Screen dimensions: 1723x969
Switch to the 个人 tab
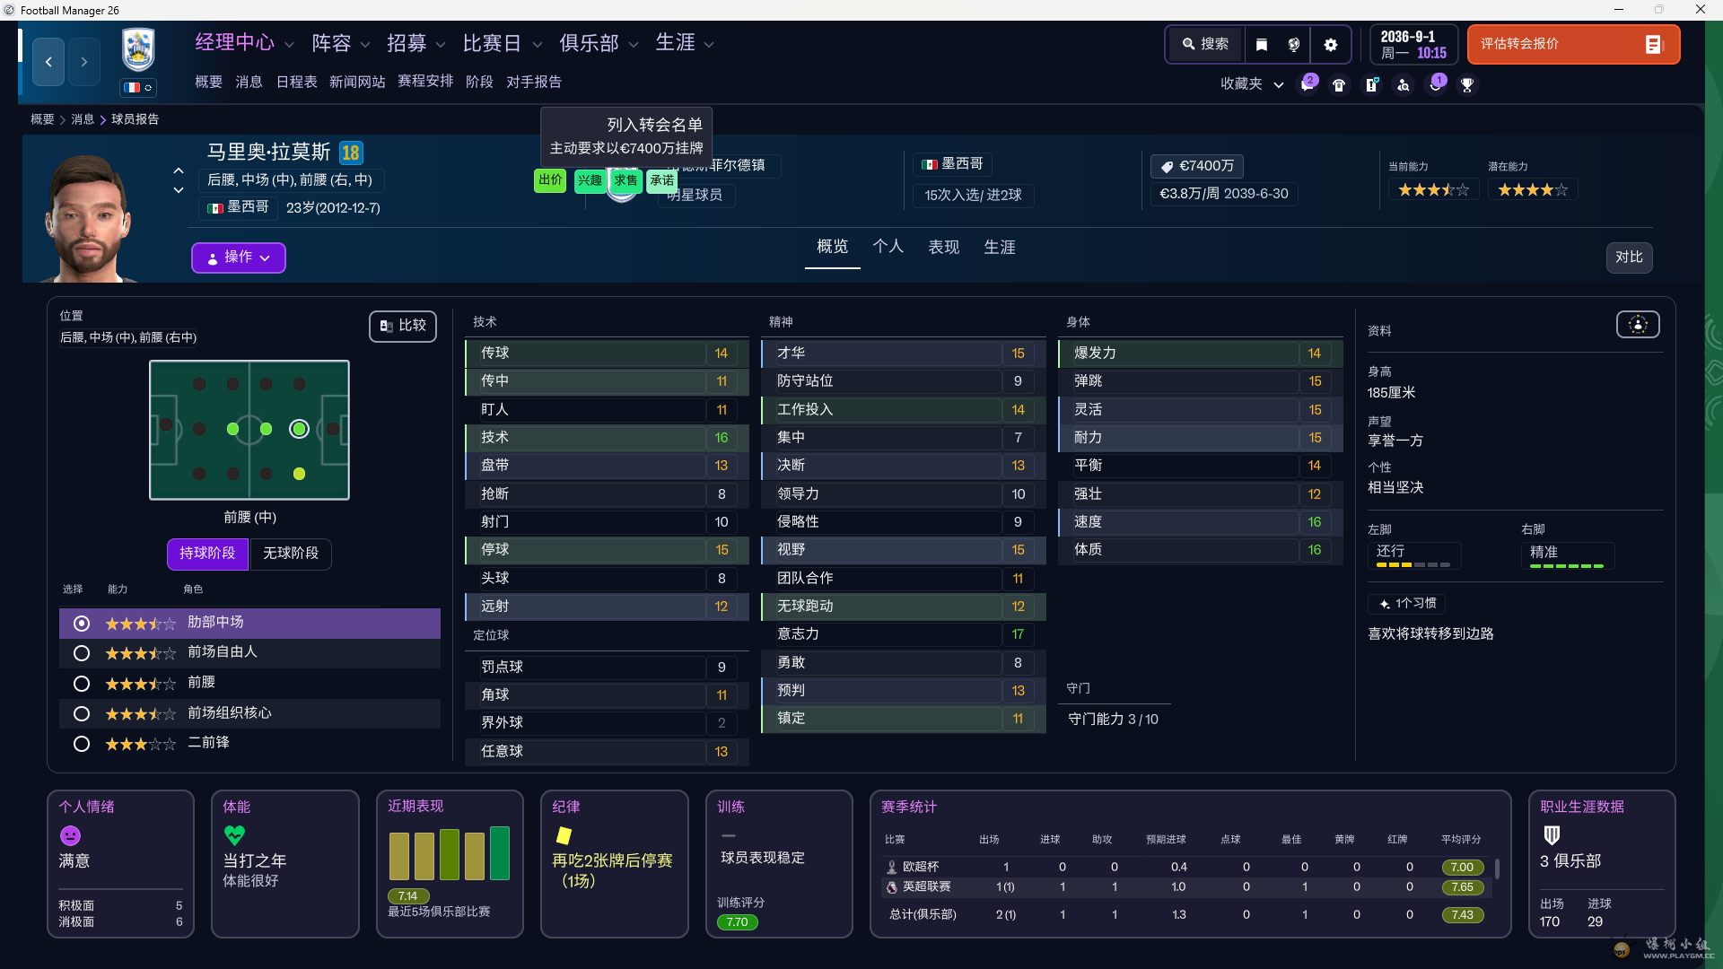(x=888, y=247)
